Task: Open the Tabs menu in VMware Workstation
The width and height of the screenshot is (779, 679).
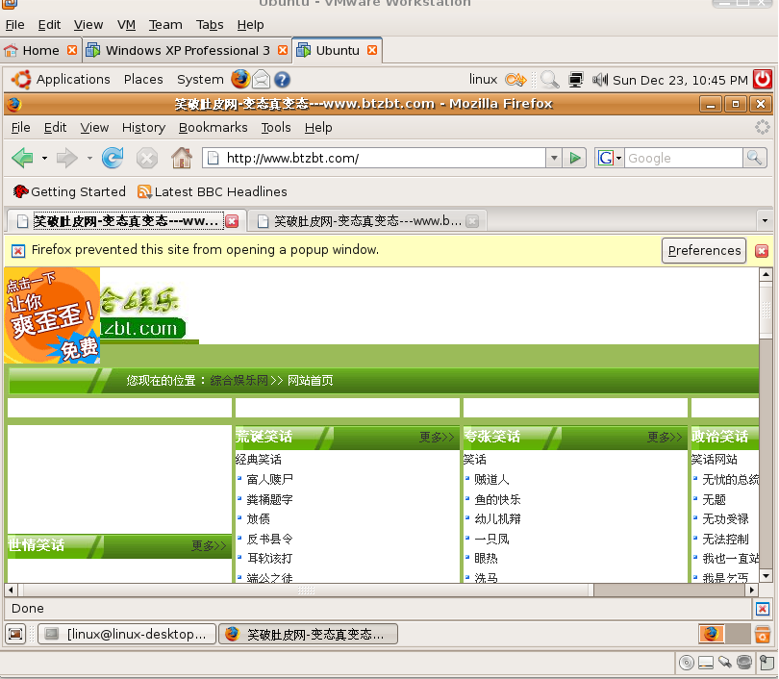Action: [210, 25]
